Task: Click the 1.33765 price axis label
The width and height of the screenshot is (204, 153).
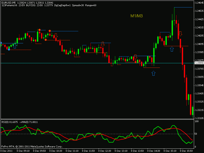Action: (199, 69)
